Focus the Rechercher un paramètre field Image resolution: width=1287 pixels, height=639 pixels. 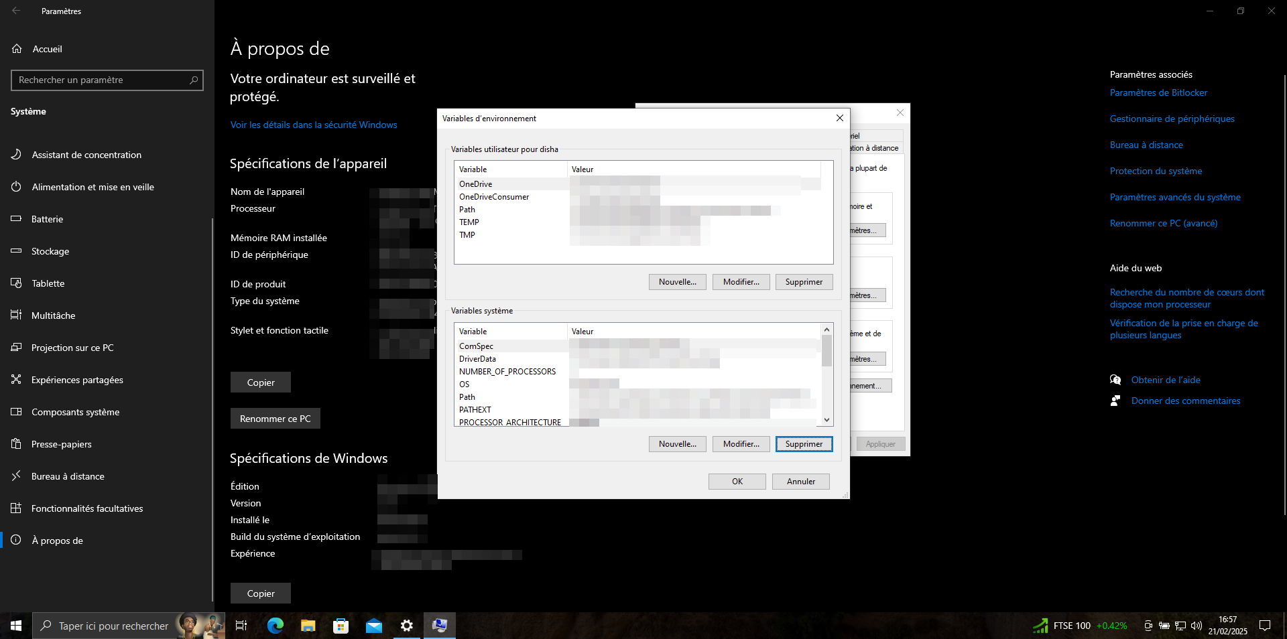click(x=107, y=80)
